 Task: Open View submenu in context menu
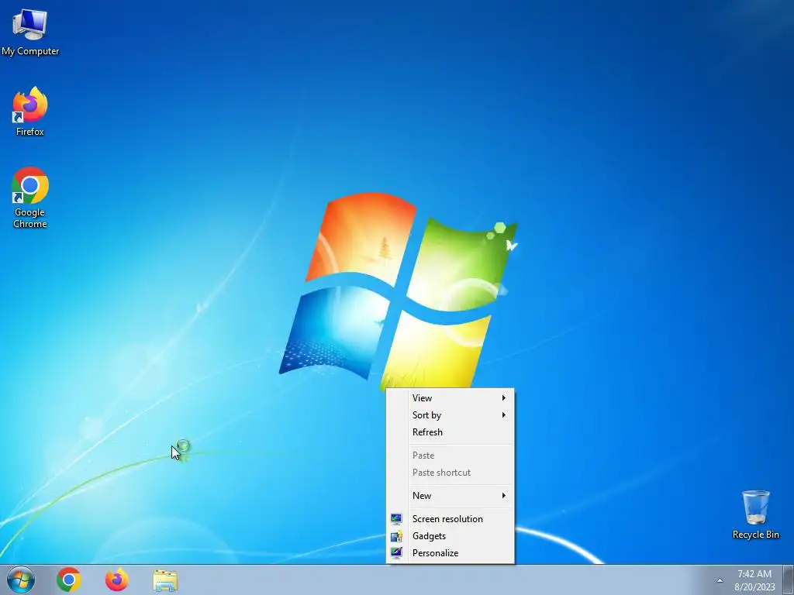[x=451, y=398]
